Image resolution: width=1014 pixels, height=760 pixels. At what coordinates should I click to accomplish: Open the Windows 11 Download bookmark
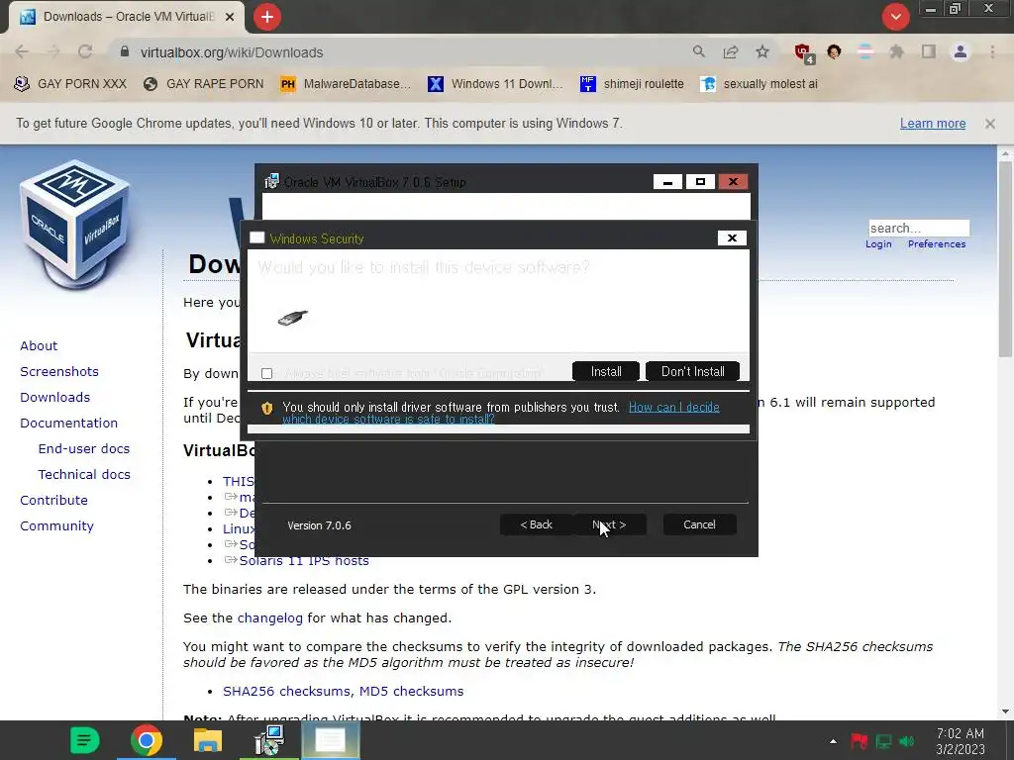495,84
